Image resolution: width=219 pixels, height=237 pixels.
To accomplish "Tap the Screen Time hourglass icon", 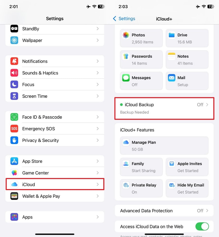I will pyautogui.click(x=14, y=96).
